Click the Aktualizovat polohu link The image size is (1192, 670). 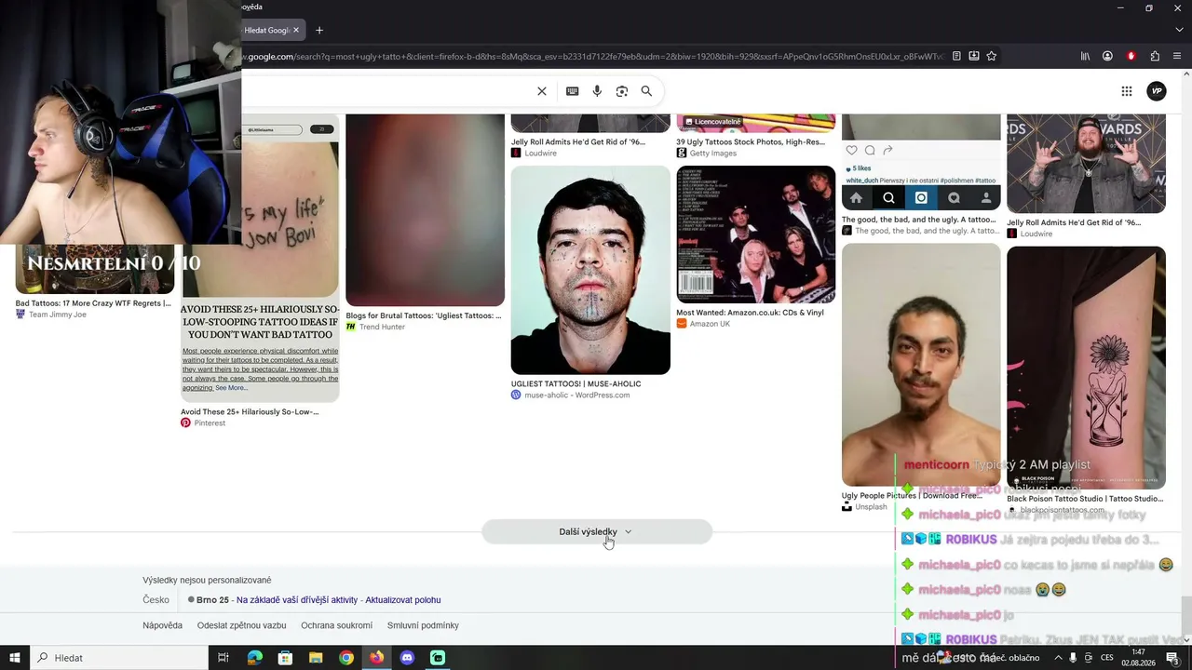pos(402,600)
